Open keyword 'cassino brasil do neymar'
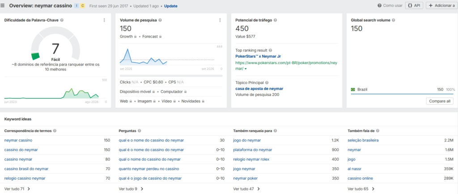The height and width of the screenshot is (194, 458). coord(26,169)
